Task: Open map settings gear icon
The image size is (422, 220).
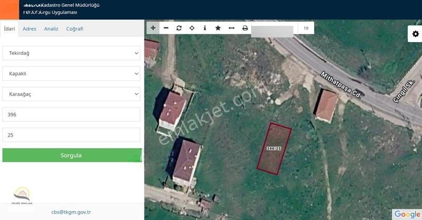Action: 415,34
